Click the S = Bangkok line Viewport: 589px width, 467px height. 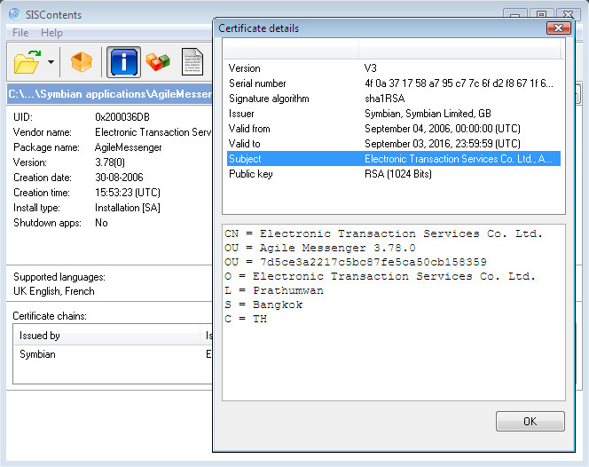(263, 305)
